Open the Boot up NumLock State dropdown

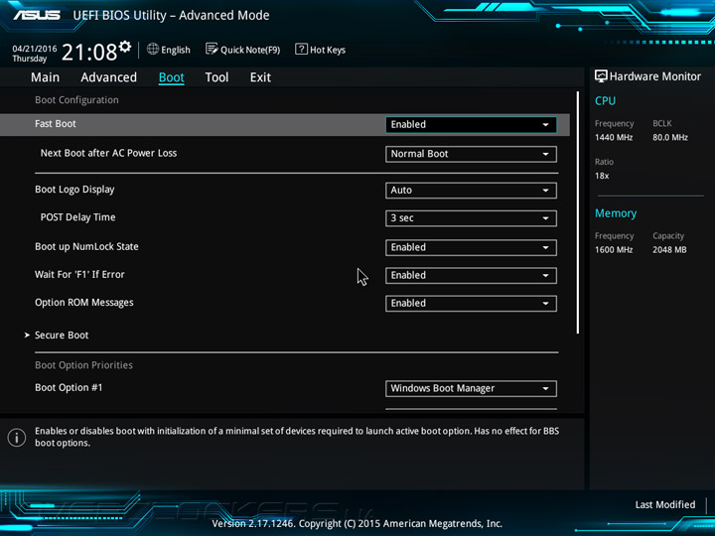[x=471, y=247]
